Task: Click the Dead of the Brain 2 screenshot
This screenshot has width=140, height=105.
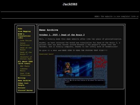Action: (81, 72)
